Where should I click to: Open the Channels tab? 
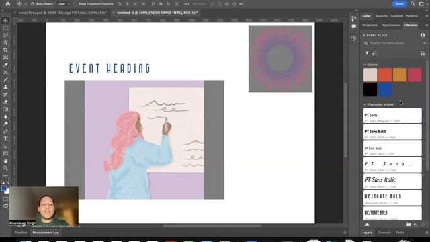click(384, 233)
